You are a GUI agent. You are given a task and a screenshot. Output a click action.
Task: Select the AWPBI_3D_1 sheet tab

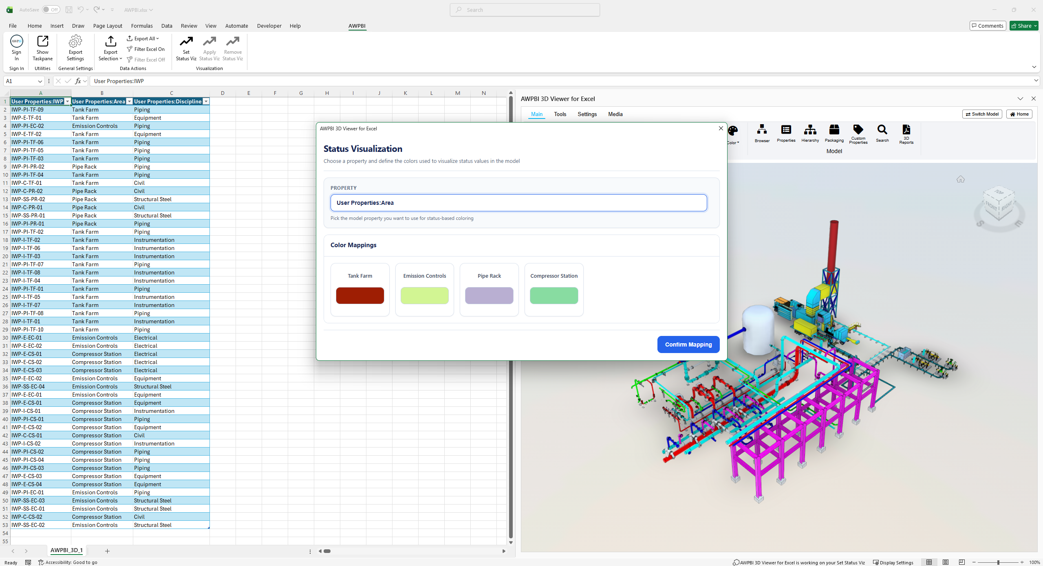[x=66, y=551]
